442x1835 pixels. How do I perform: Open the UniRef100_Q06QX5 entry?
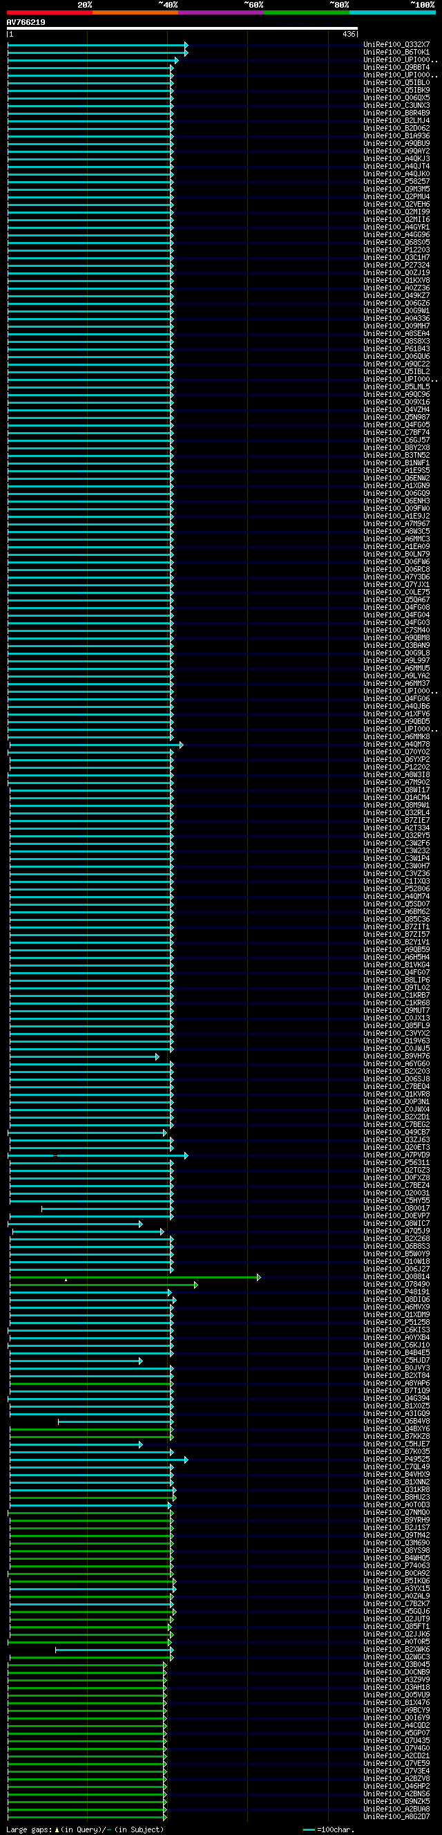click(396, 97)
